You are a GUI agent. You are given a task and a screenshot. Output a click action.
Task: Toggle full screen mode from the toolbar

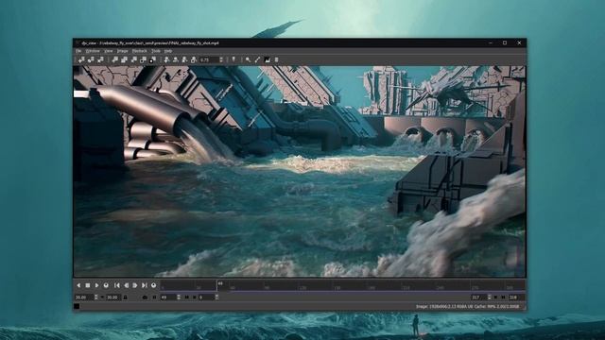tap(153, 59)
